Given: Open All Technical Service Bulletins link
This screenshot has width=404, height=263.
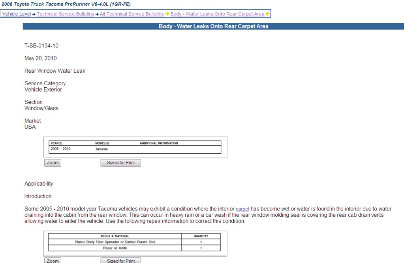Looking at the screenshot, I should (132, 14).
